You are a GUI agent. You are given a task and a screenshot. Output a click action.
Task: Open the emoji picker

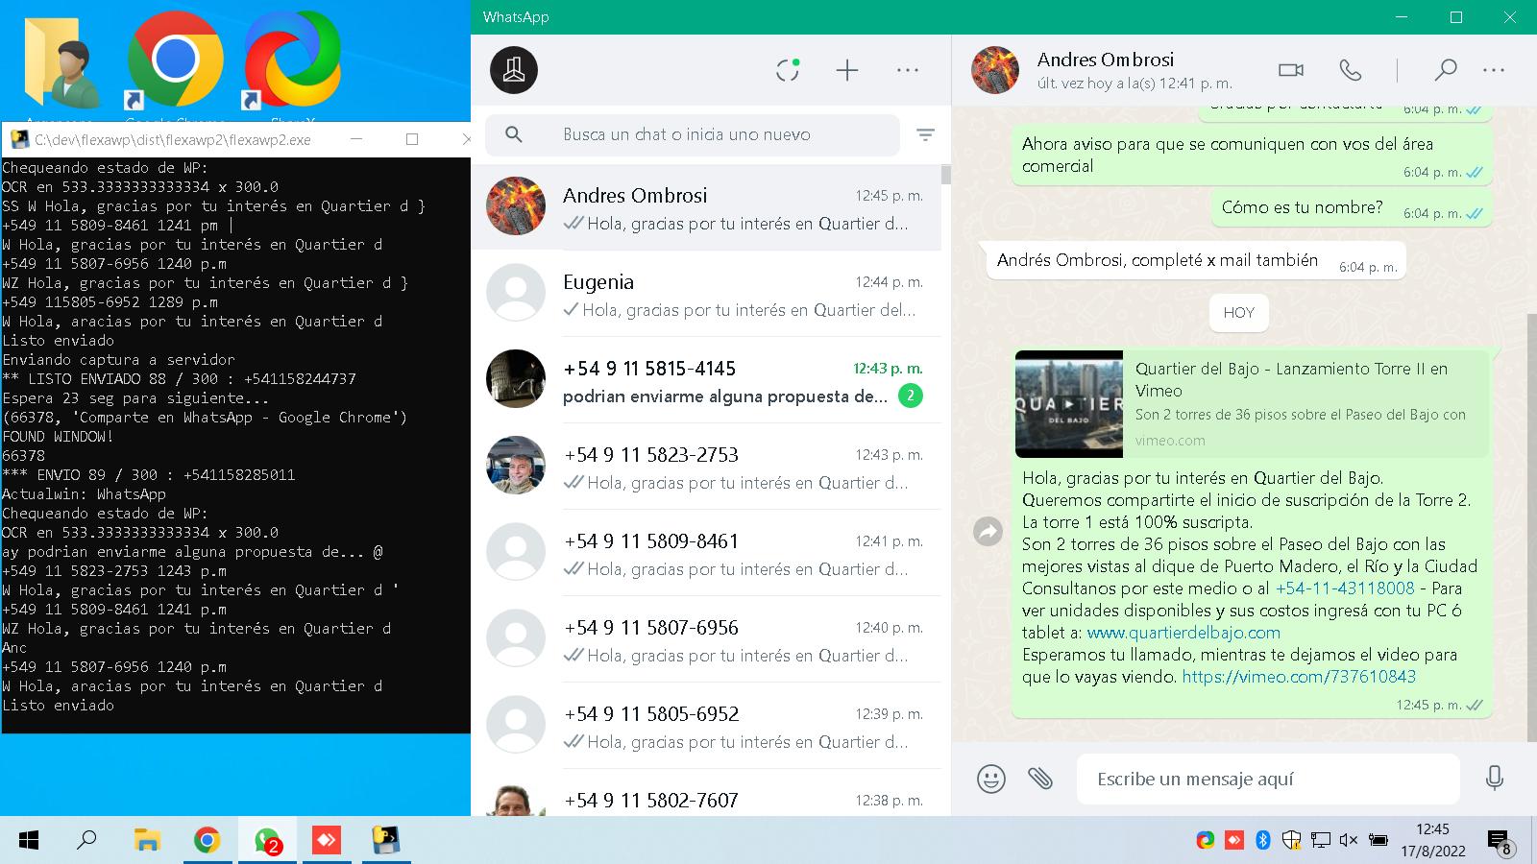(x=991, y=779)
